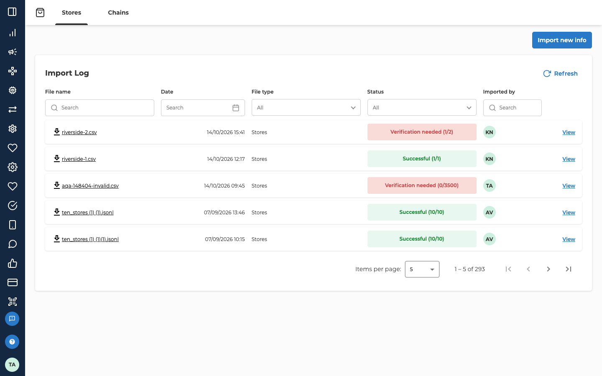The width and height of the screenshot is (602, 376).
Task: Open the mobile phone icon
Action: click(13, 225)
